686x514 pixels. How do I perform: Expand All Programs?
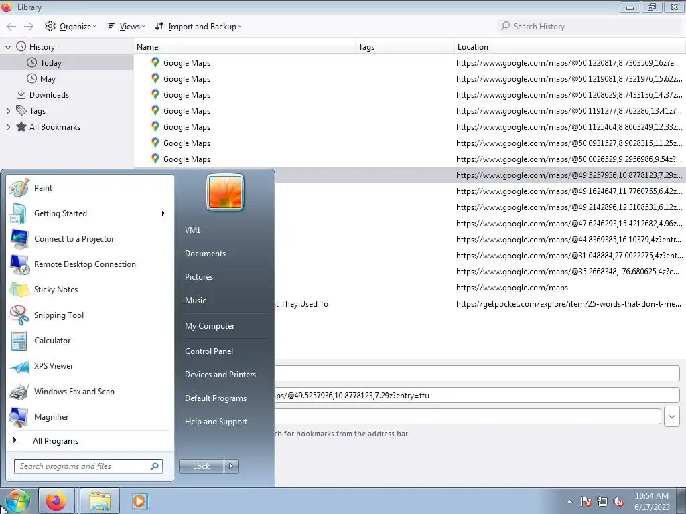(x=90, y=441)
